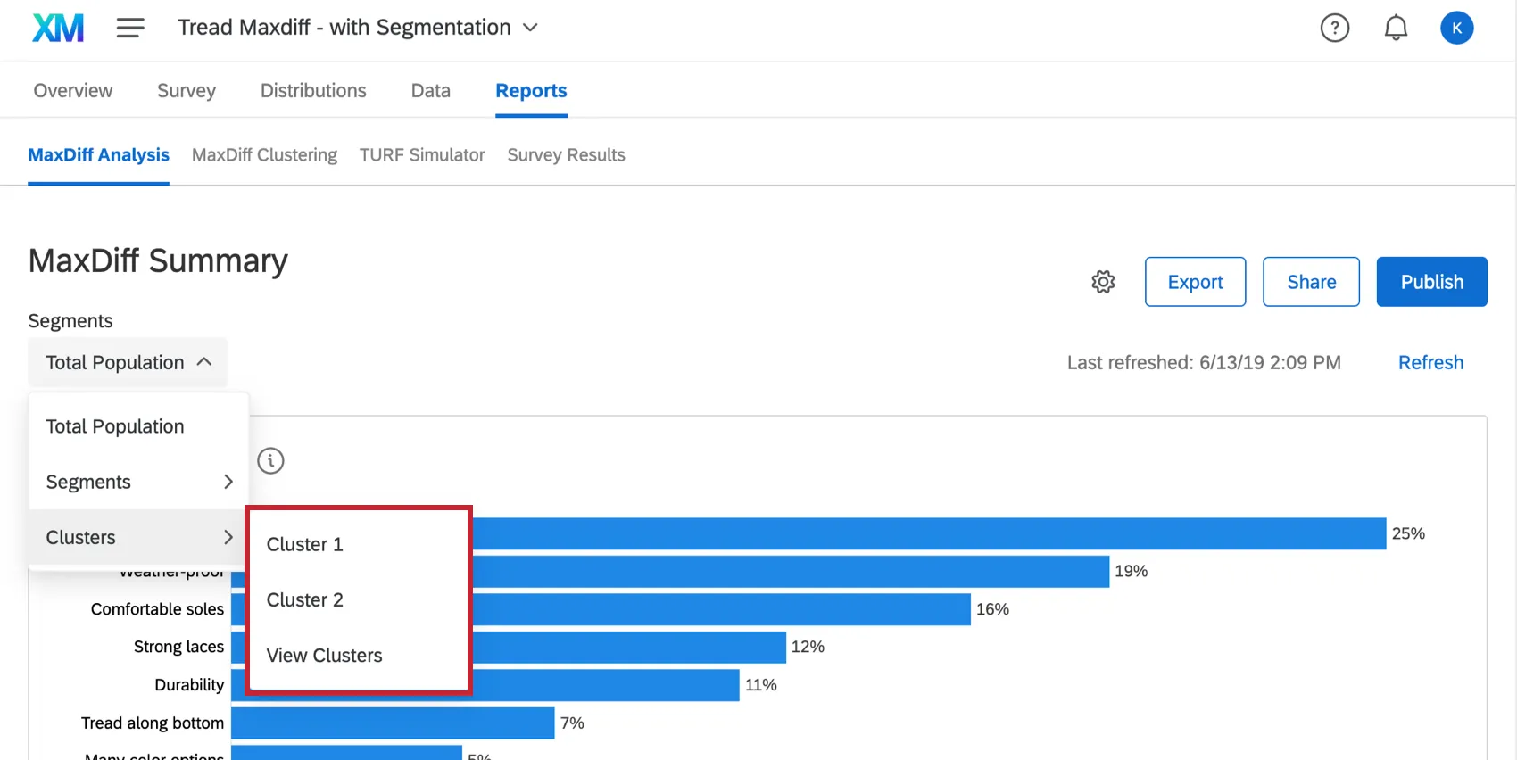This screenshot has width=1517, height=760.
Task: Select Cluster 1 from the menu
Action: 304,544
